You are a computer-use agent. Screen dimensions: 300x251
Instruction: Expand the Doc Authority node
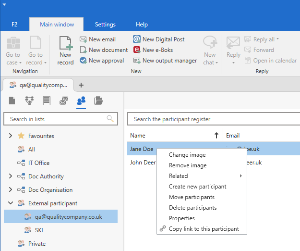(x=11, y=176)
